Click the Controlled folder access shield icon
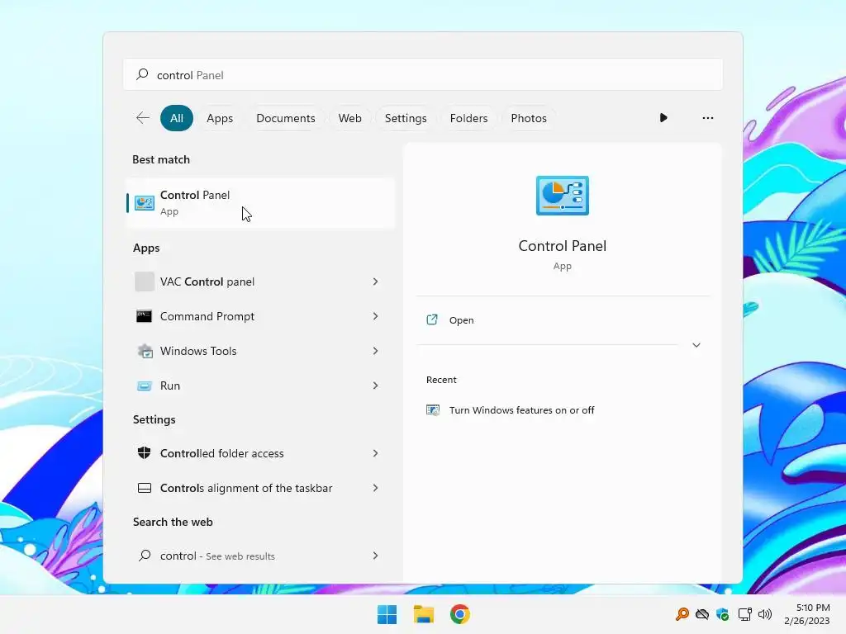The height and width of the screenshot is (634, 846). pos(144,453)
